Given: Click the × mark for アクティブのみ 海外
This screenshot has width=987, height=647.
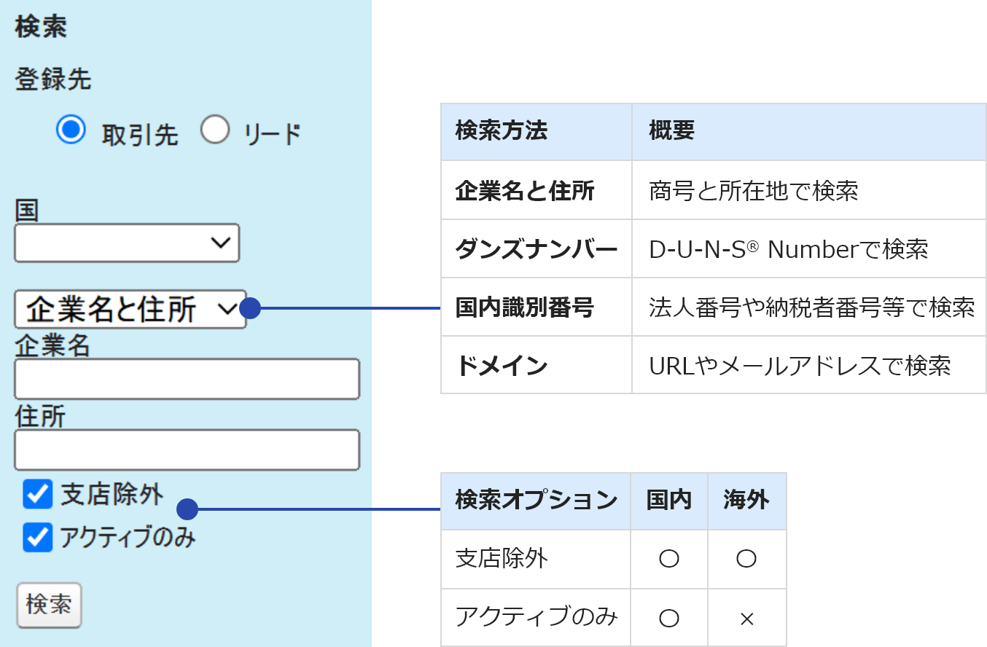Looking at the screenshot, I should tap(746, 619).
